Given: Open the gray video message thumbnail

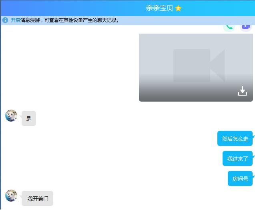Looking at the screenshot, I should pyautogui.click(x=196, y=68).
